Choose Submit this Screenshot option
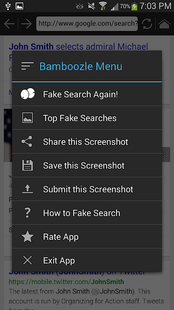 point(87,189)
